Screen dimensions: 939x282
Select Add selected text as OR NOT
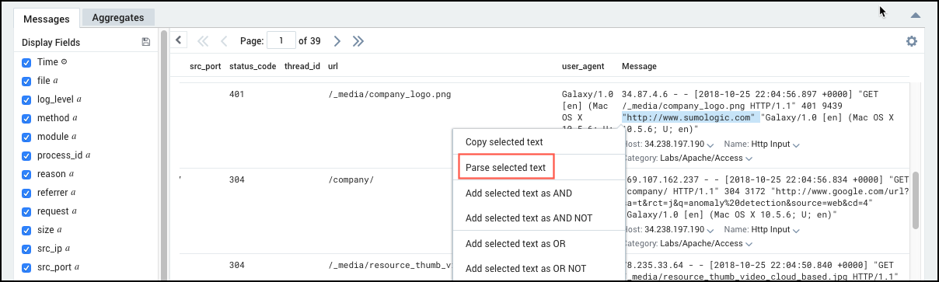coord(525,269)
